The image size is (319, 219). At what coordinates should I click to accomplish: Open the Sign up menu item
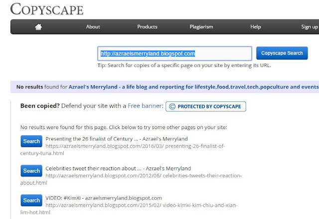(x=310, y=27)
